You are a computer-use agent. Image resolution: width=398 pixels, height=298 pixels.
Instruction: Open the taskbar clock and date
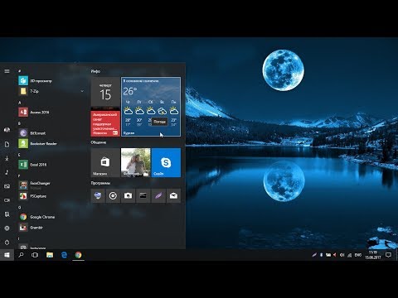click(373, 255)
